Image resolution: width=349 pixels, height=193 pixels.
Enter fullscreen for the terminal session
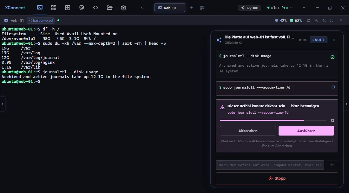click(332, 21)
